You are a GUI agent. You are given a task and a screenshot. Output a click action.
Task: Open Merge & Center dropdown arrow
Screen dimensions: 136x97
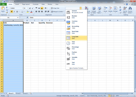tap(64, 11)
